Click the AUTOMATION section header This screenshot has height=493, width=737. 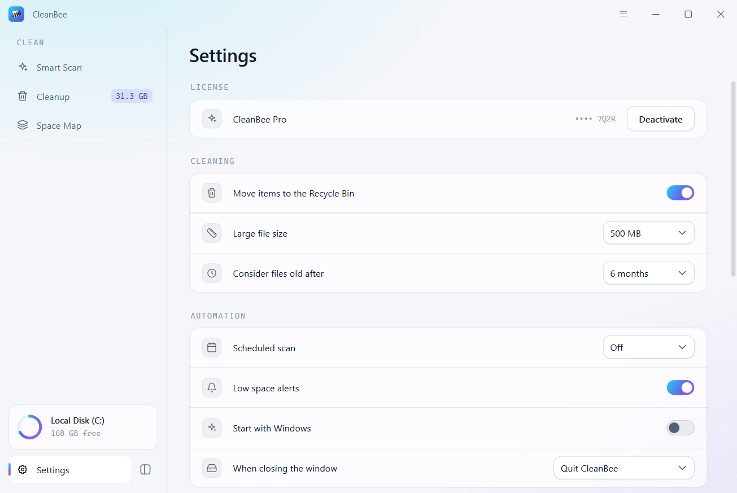point(218,316)
